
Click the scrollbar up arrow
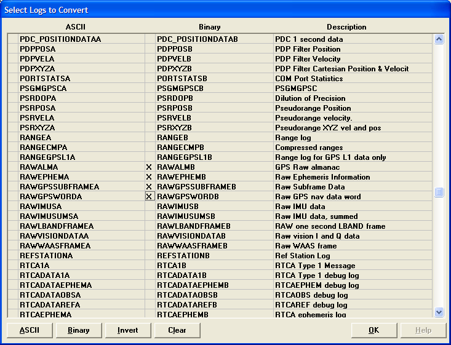pyautogui.click(x=439, y=39)
